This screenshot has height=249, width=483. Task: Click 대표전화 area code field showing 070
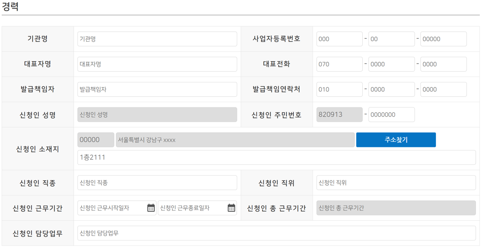pyautogui.click(x=339, y=64)
